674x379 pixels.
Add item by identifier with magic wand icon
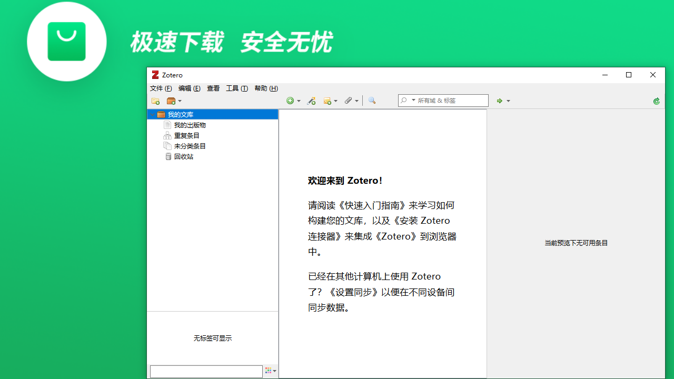pyautogui.click(x=311, y=101)
